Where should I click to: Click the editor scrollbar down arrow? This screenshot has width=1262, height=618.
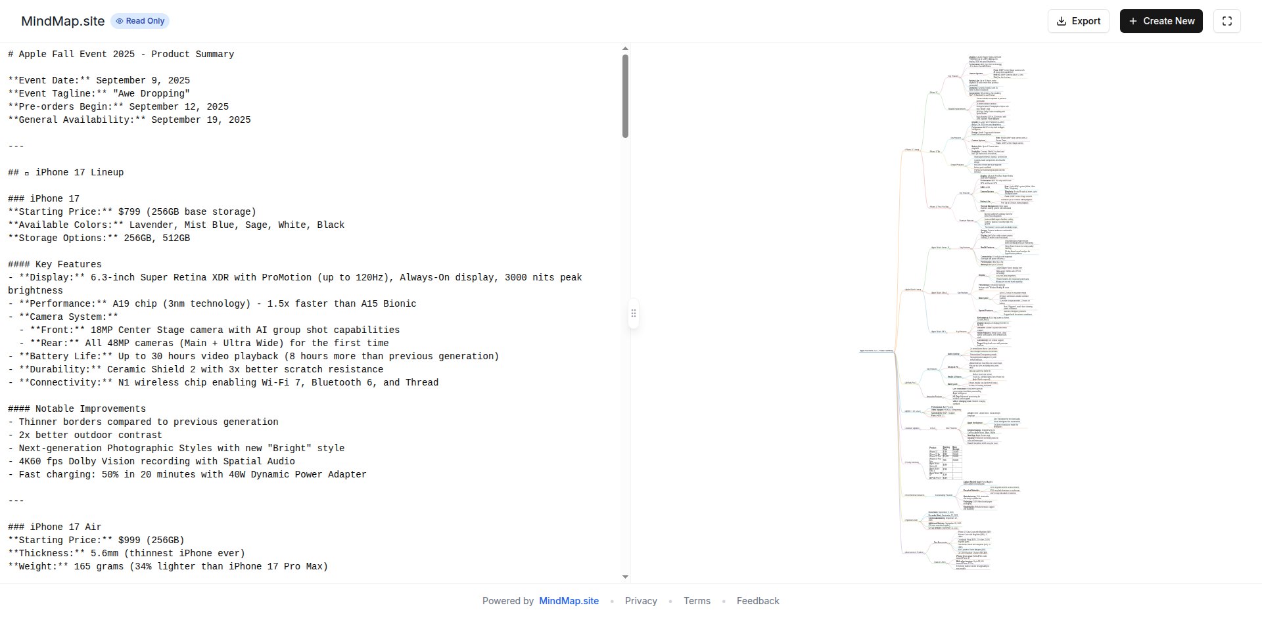(x=625, y=577)
